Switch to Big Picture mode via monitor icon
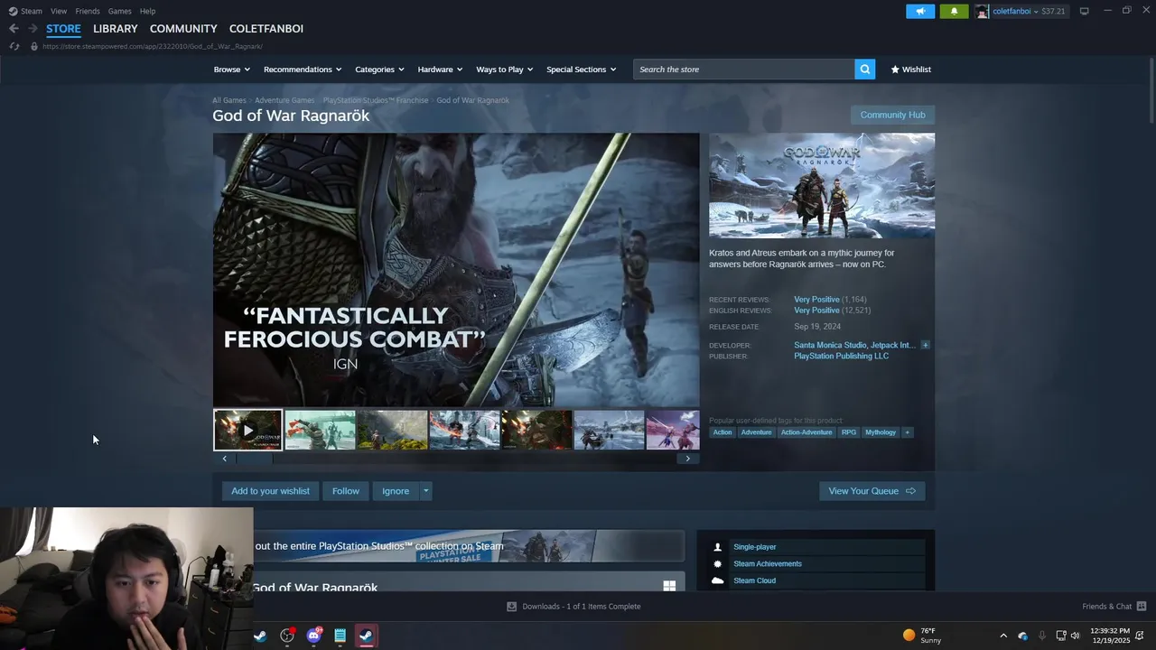This screenshot has width=1156, height=650. pyautogui.click(x=1084, y=11)
